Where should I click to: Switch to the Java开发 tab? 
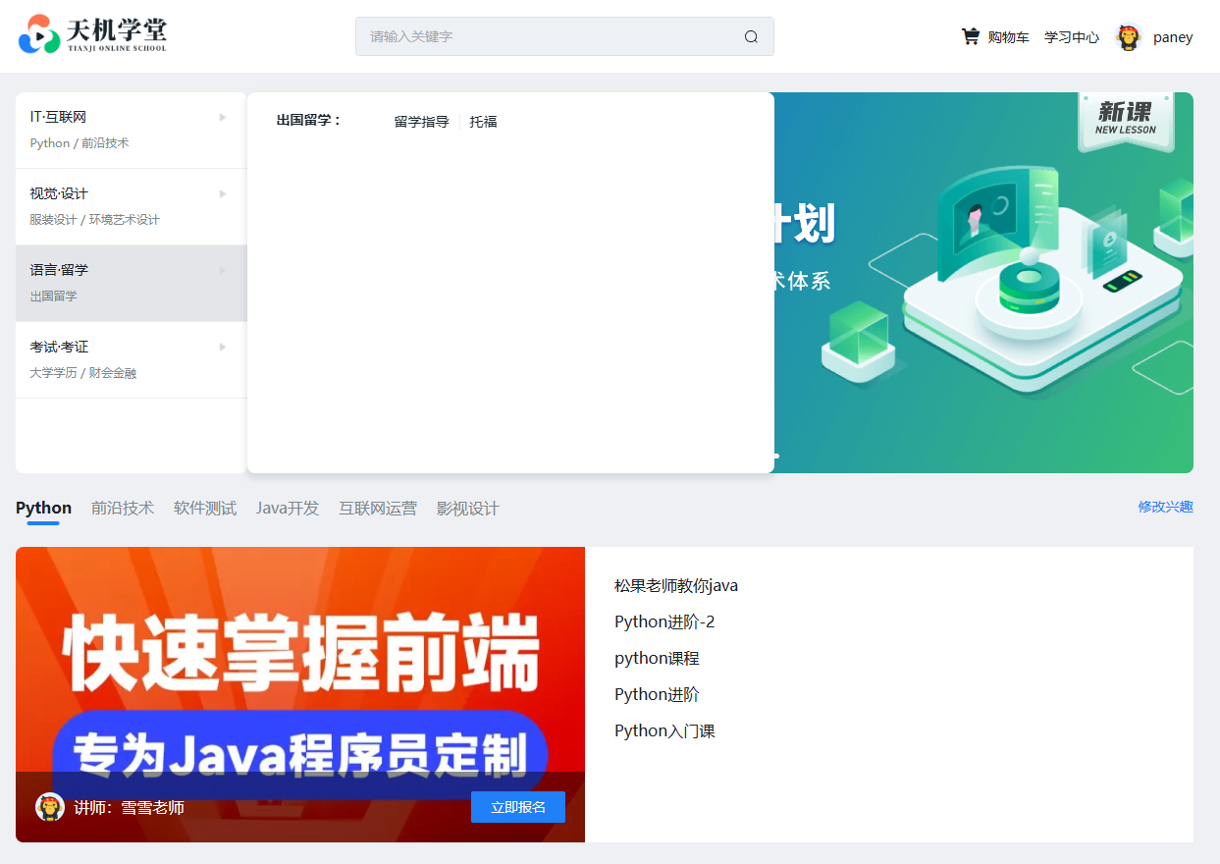288,509
